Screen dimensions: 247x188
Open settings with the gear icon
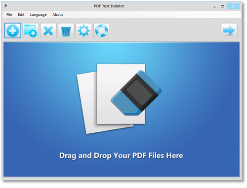84,31
